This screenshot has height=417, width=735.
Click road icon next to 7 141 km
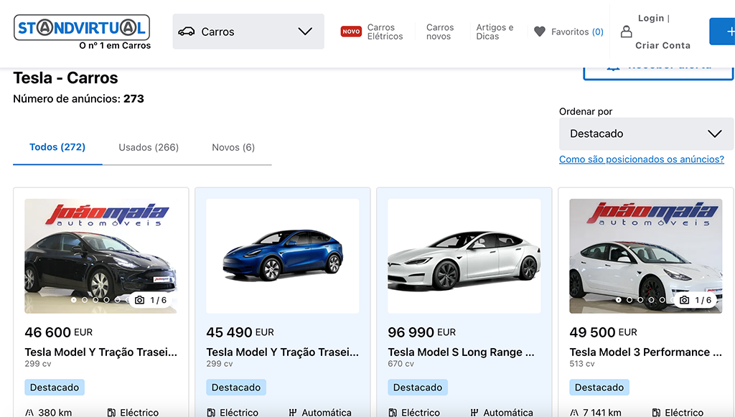[x=574, y=413]
